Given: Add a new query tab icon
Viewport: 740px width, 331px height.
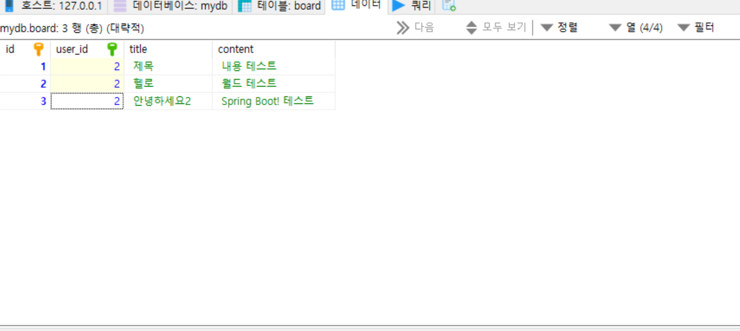Looking at the screenshot, I should 449,6.
